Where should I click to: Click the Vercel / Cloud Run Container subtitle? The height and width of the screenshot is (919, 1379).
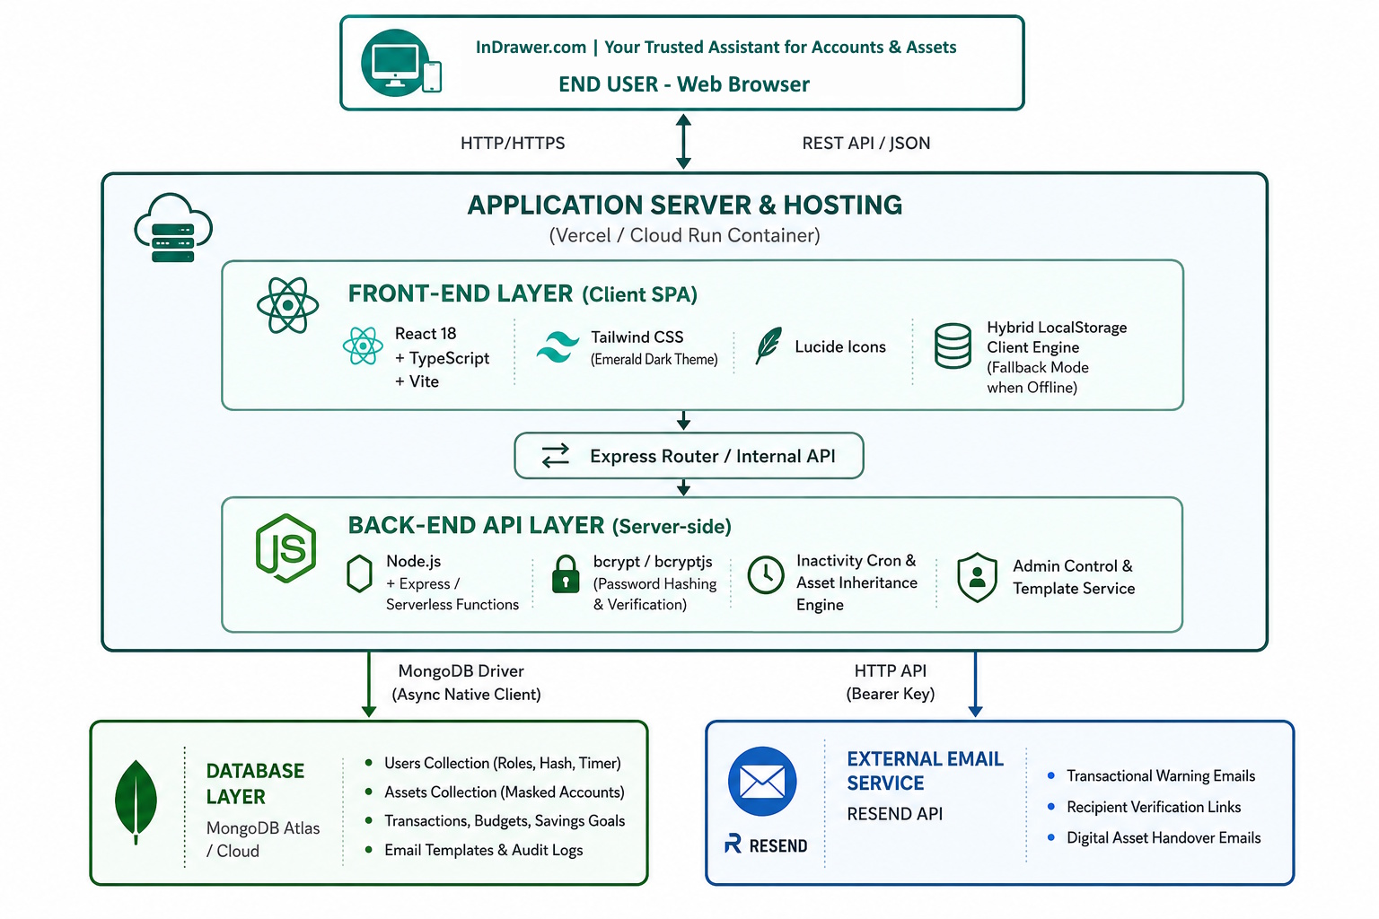(x=685, y=236)
